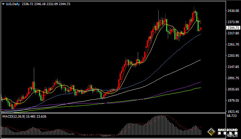The height and width of the screenshot is (139, 241).
Task: Select the current price tag 2344.73
Action: point(233,28)
